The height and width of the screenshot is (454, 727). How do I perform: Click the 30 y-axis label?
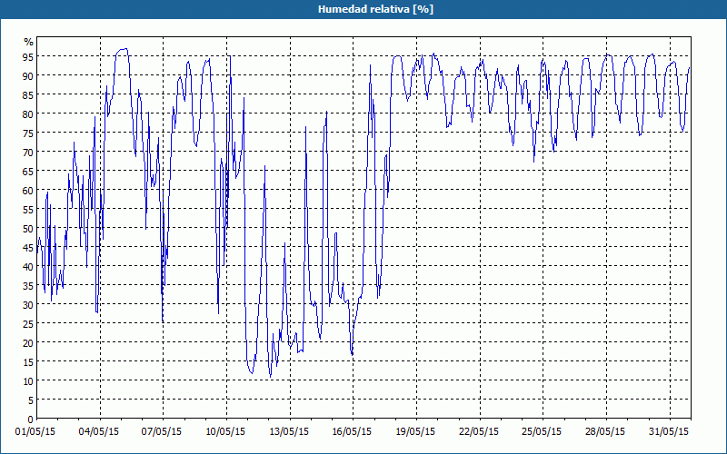tap(28, 304)
